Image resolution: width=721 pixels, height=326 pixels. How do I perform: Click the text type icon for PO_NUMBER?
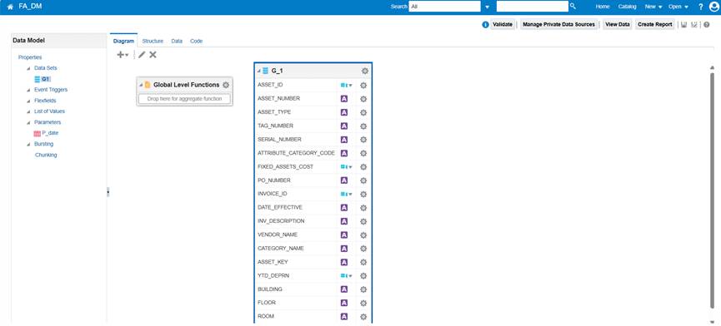pos(344,180)
